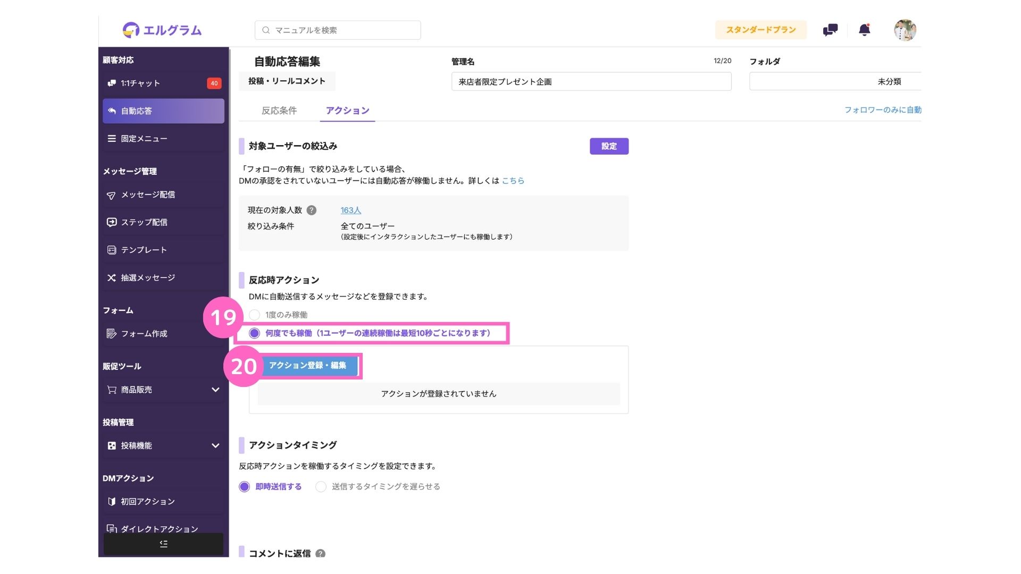Click the テンプレート icon

point(112,250)
